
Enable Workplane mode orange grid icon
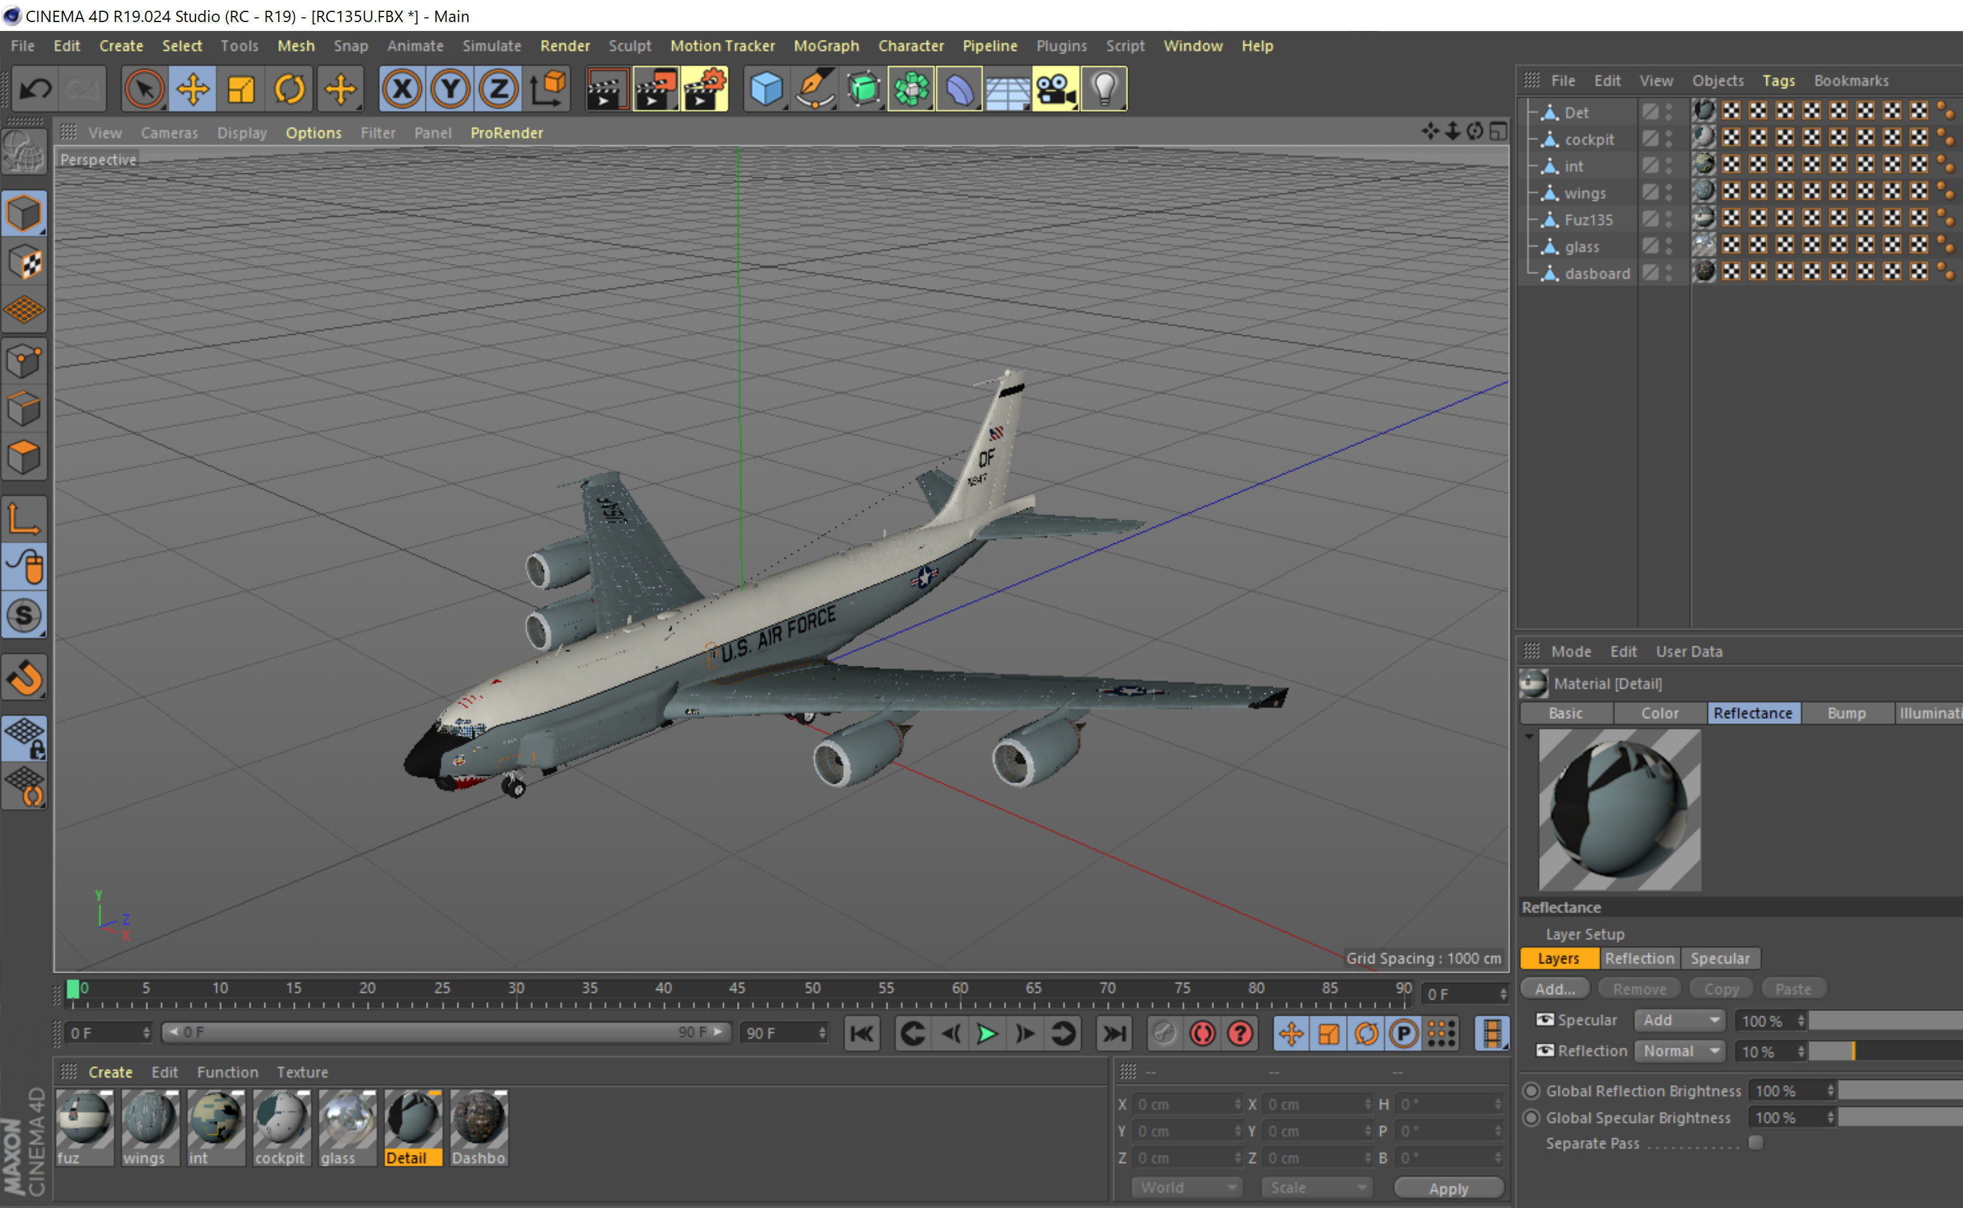click(24, 310)
